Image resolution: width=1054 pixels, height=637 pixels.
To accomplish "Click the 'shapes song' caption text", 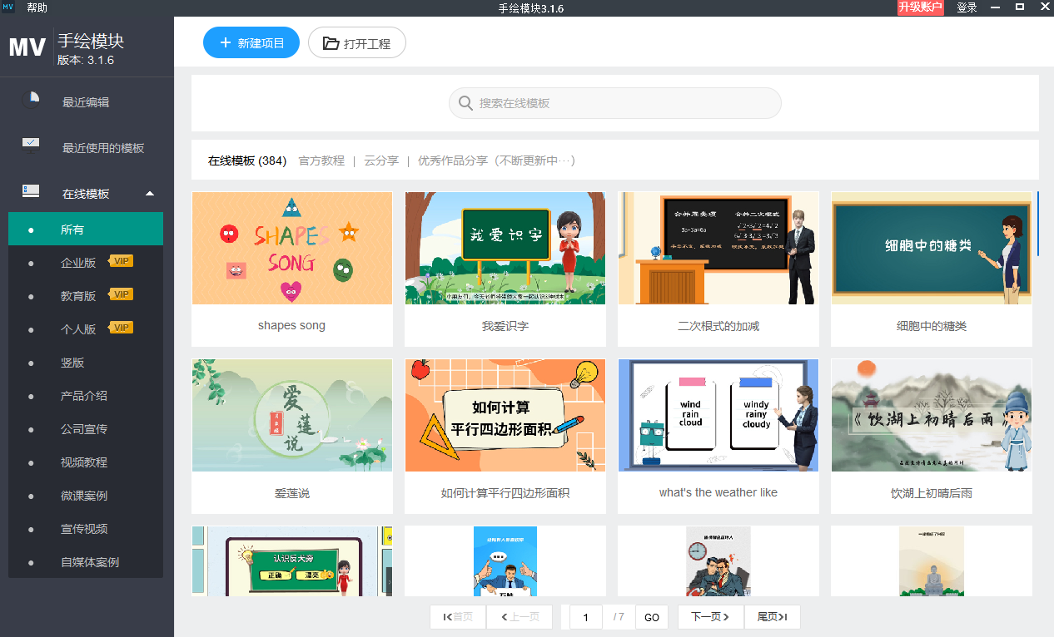I will 291,325.
